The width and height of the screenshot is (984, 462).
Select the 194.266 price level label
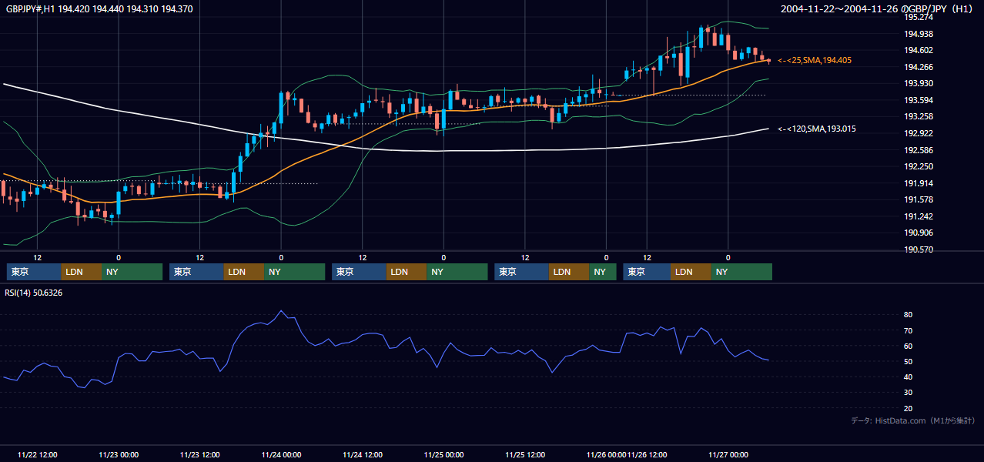[919, 67]
